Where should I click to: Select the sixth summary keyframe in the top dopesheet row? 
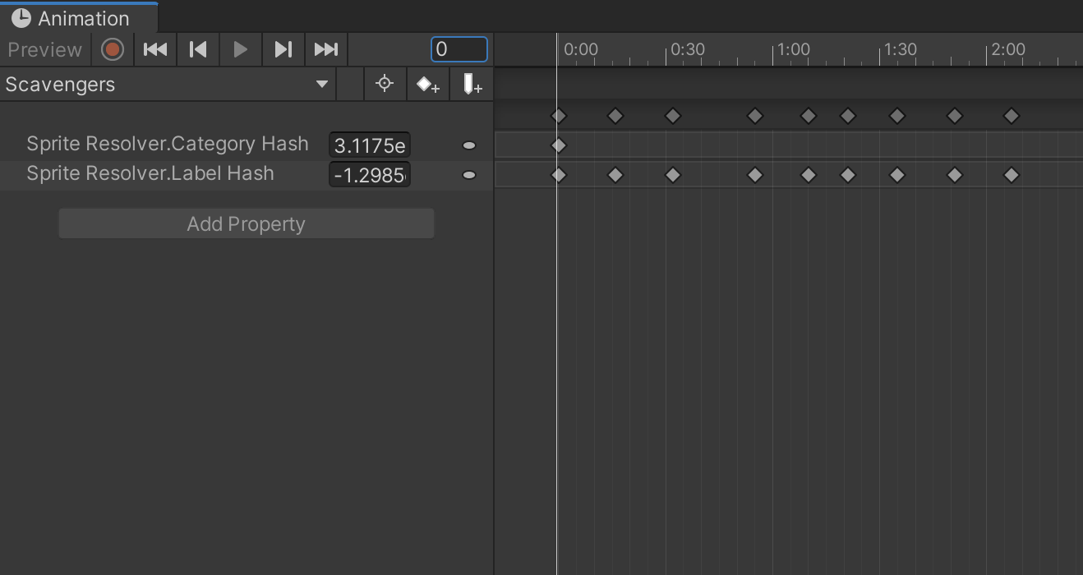click(x=848, y=116)
